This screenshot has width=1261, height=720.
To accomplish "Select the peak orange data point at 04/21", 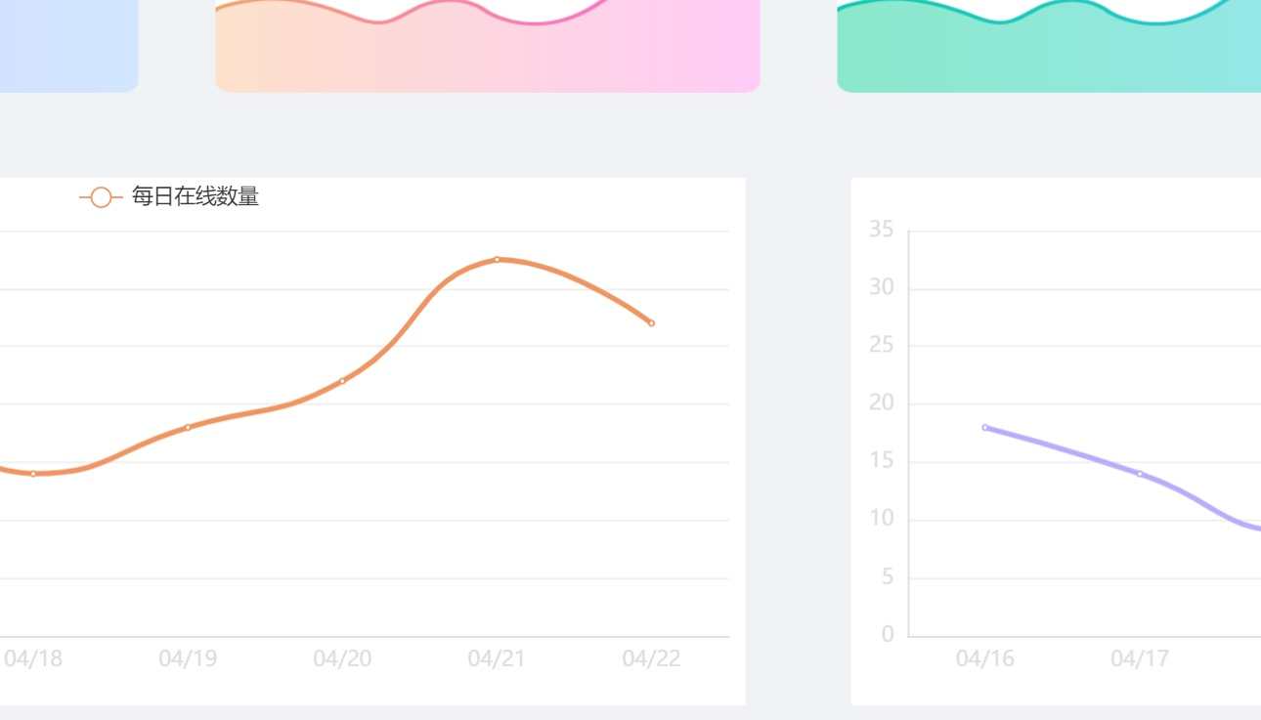I will coord(497,259).
